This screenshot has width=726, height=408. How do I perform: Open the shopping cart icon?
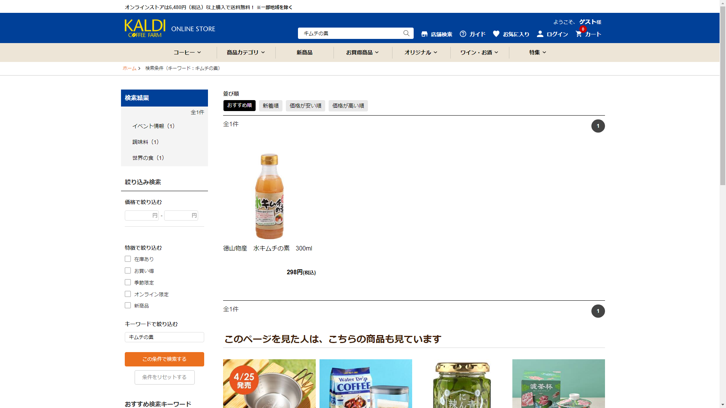[x=579, y=34]
